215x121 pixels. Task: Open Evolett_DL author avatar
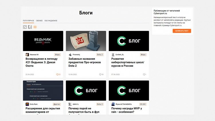pos(113,55)
